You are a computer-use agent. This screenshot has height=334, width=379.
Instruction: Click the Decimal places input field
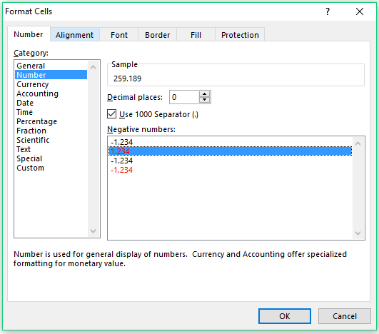[x=184, y=97]
